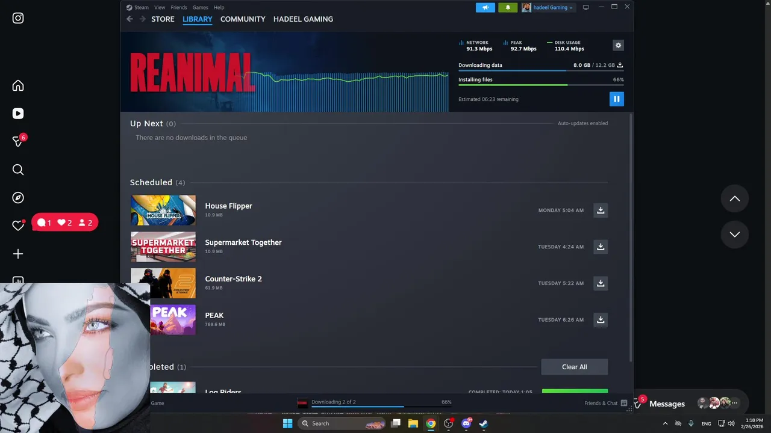Click the downloads page vertical scrollbar
This screenshot has width=771, height=433.
pos(631,238)
